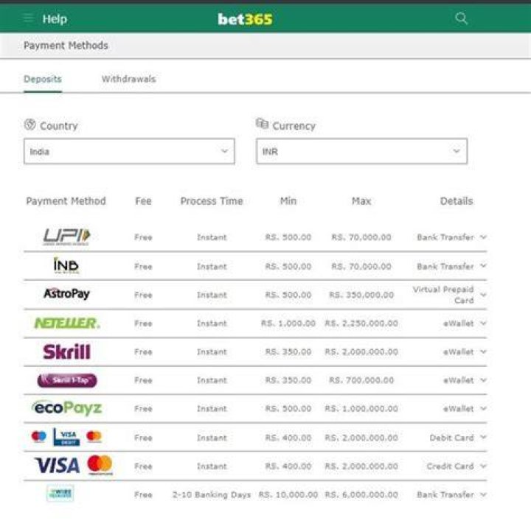531x529 pixels.
Task: Click the Fee column header
Action: pos(143,201)
